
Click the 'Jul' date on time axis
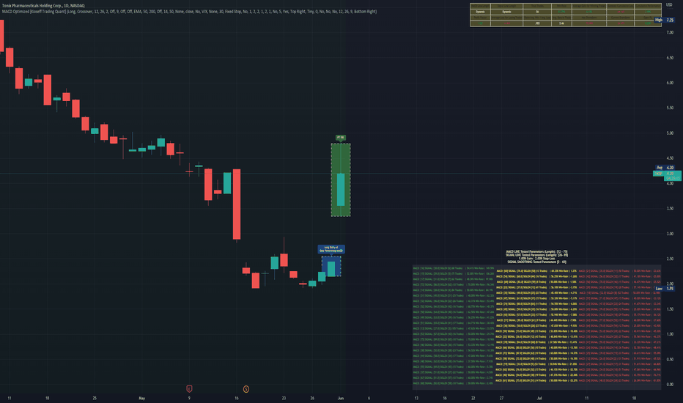539,398
